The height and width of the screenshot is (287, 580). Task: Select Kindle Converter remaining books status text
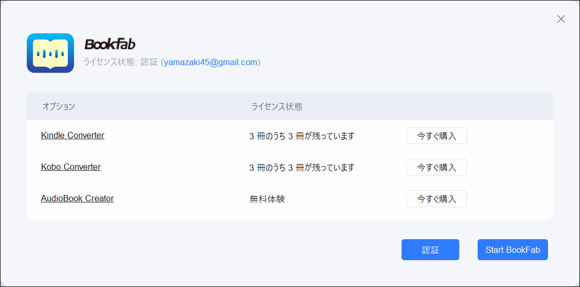tap(302, 136)
